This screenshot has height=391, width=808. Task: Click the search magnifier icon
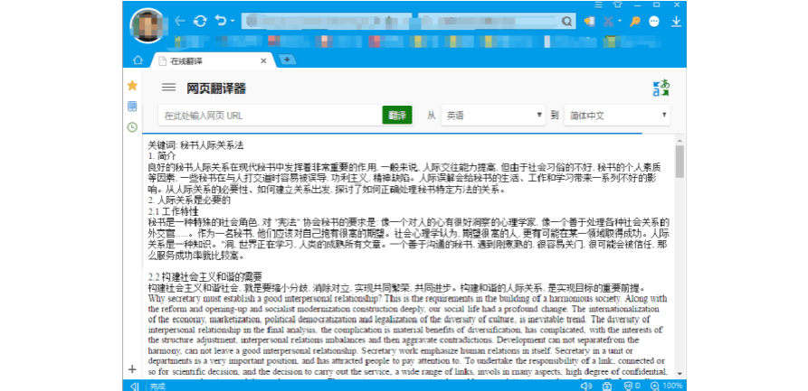pos(566,21)
